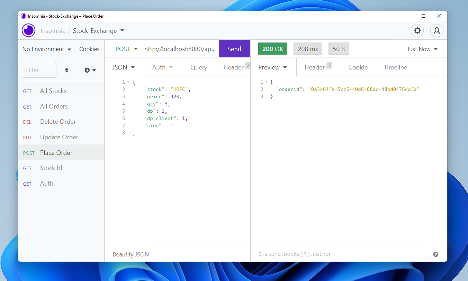Click the 50 B response size tag

(x=339, y=49)
